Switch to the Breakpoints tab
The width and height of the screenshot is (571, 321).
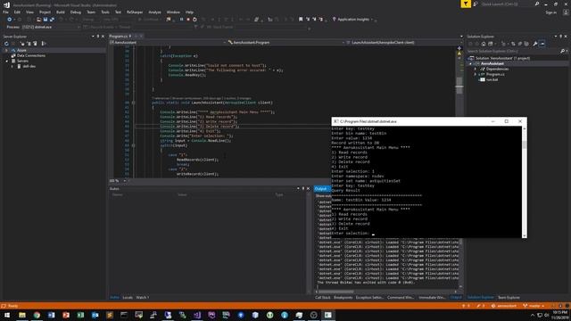click(343, 298)
